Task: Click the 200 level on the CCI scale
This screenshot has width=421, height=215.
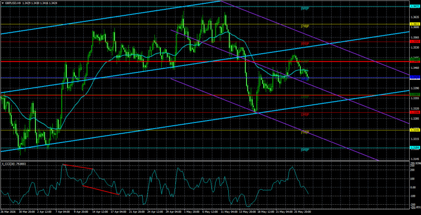Action: pyautogui.click(x=413, y=170)
